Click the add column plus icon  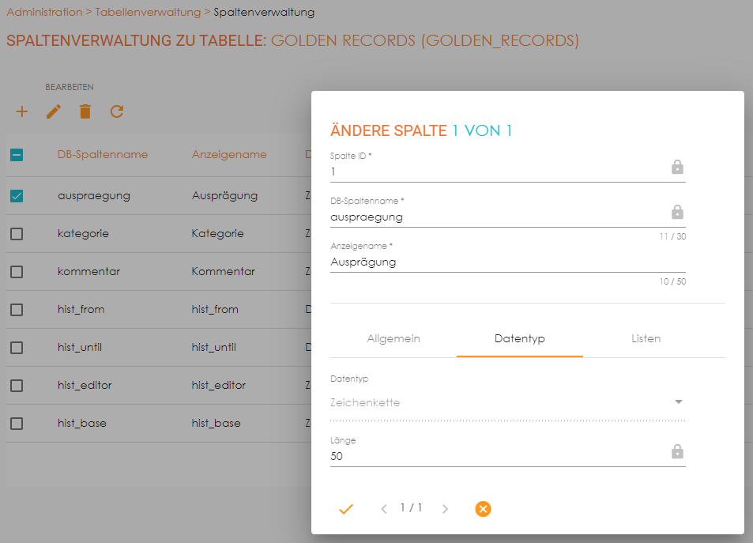22,112
